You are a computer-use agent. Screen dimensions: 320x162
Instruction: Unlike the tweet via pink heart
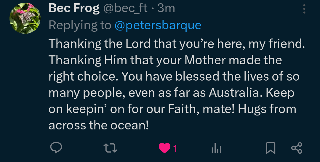coord(164,148)
